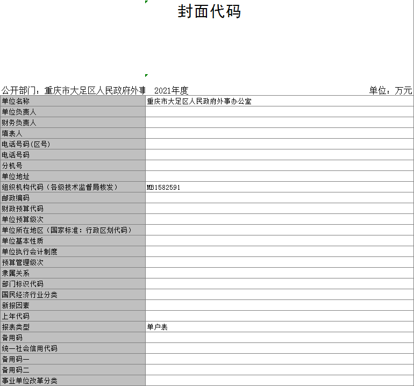This screenshot has width=414, height=386.
Task: Click the empty value cell for 填表人
Action: click(x=280, y=133)
